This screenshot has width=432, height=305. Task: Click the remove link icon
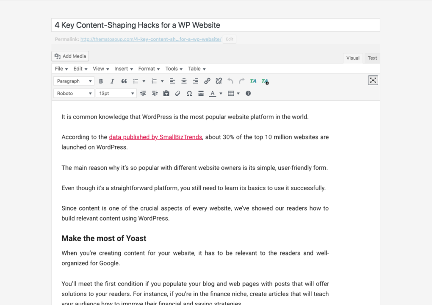point(219,81)
